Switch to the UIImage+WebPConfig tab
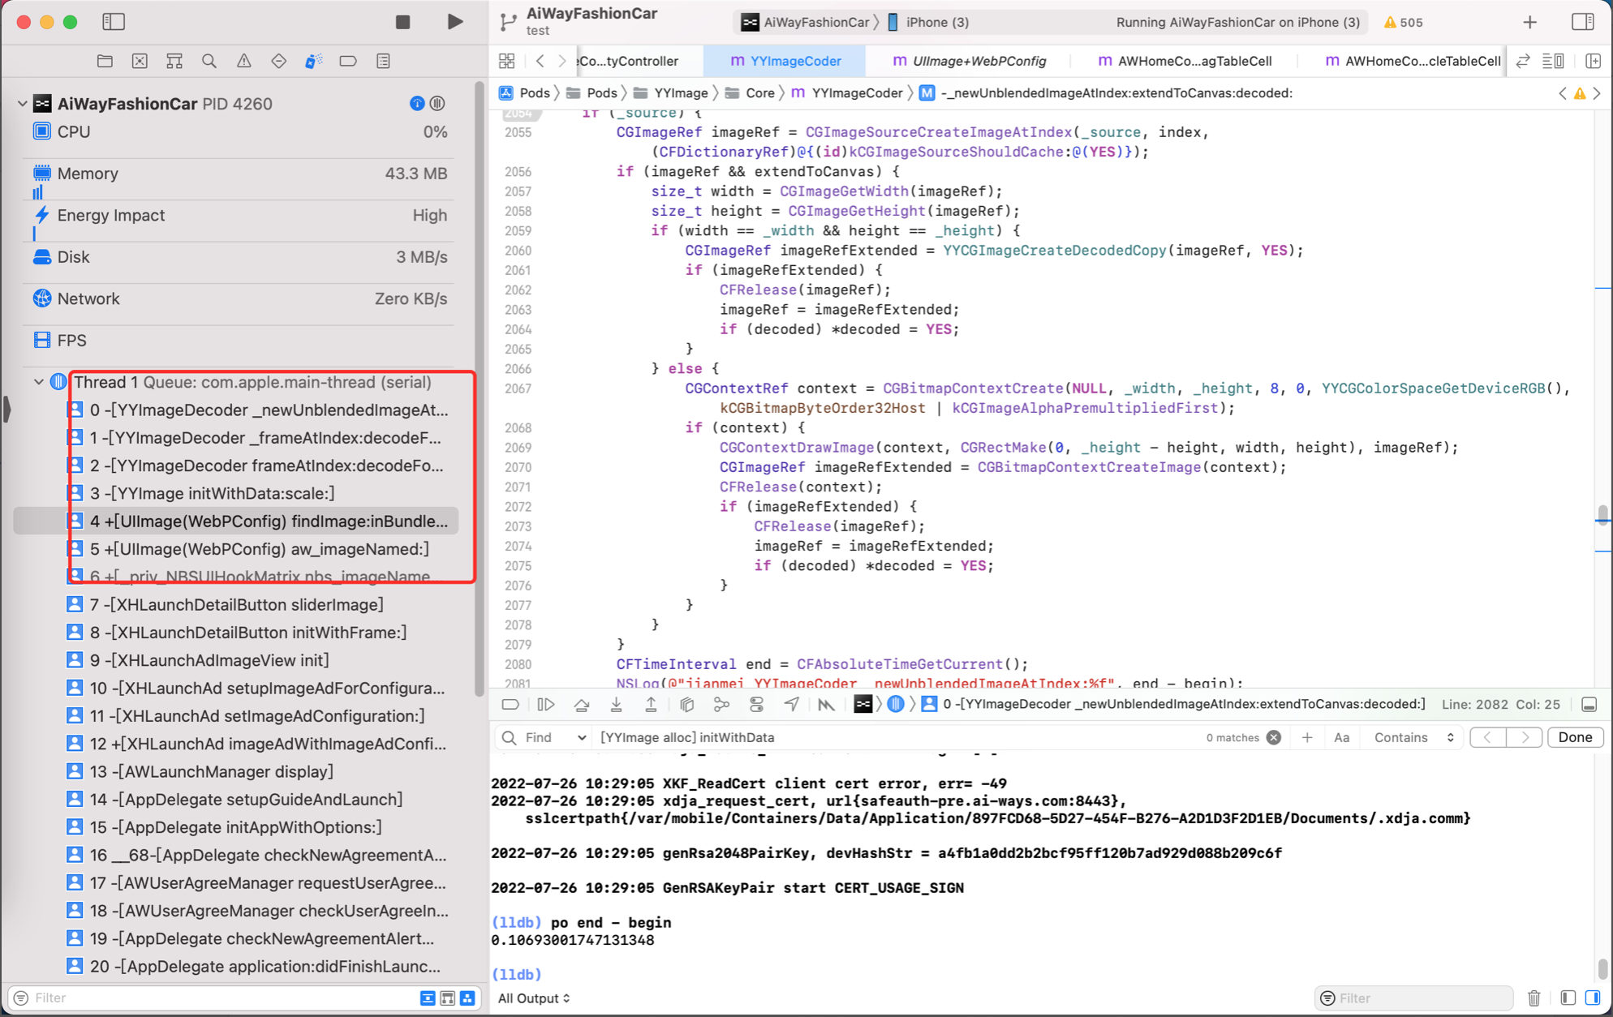 pyautogui.click(x=969, y=61)
